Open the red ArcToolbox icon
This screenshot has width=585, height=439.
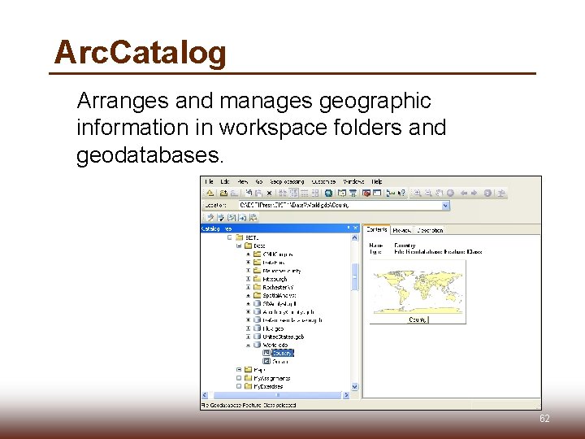(366, 193)
